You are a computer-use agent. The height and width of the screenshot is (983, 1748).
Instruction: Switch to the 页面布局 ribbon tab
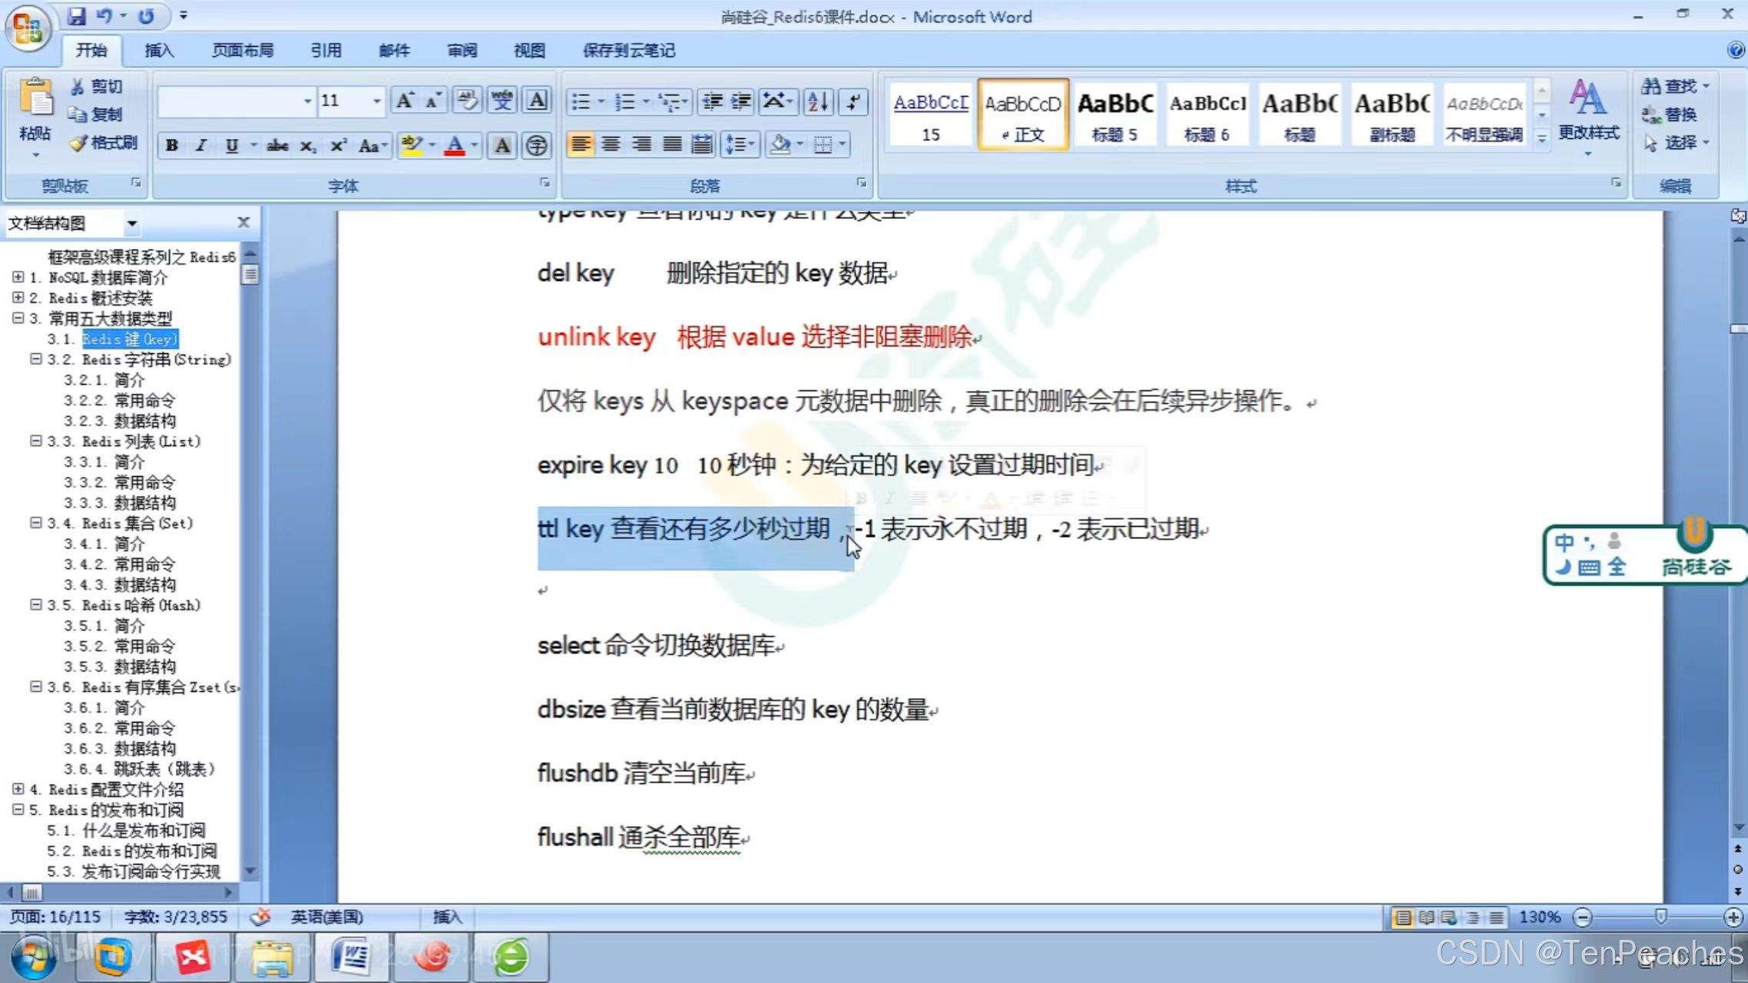[x=242, y=51]
